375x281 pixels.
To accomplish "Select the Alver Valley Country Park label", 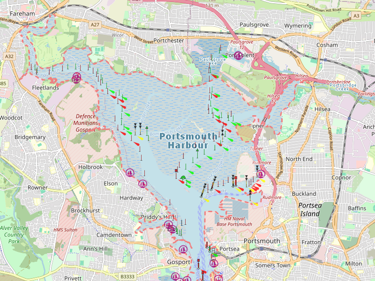I will [12, 235].
